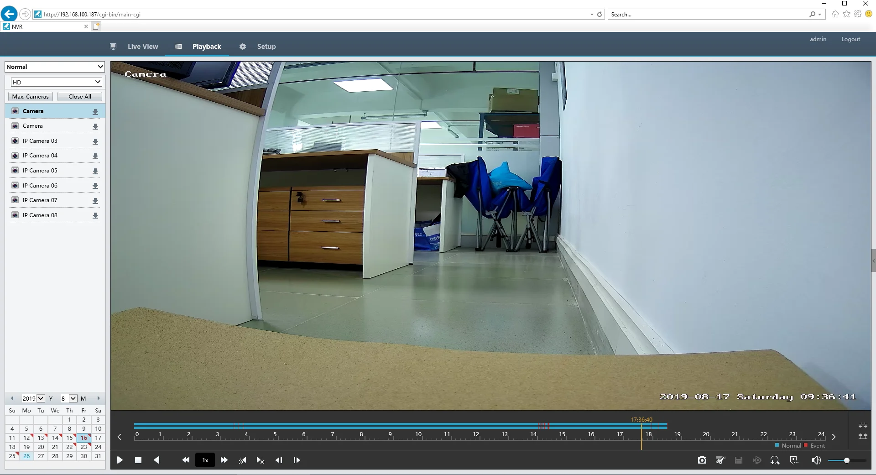Screen dimensions: 876x475
Task: Download recording for IP Camera 03
Action: click(x=95, y=141)
